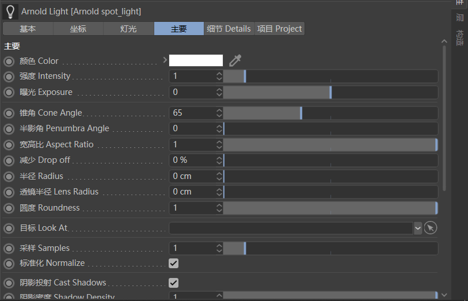Screen dimensions: 468x301
Task: Click the white Color swatch
Action: (x=196, y=60)
